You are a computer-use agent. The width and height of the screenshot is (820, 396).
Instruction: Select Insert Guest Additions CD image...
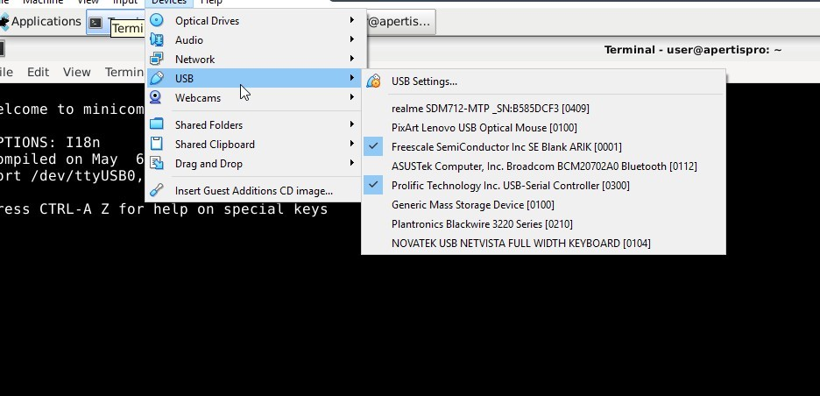pos(253,191)
